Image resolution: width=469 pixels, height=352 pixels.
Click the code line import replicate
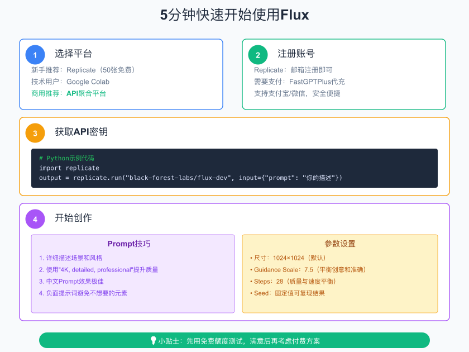tap(69, 168)
